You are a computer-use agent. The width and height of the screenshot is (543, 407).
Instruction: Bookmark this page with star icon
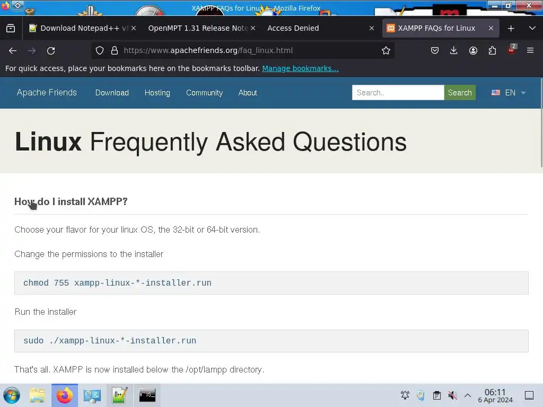pos(386,50)
